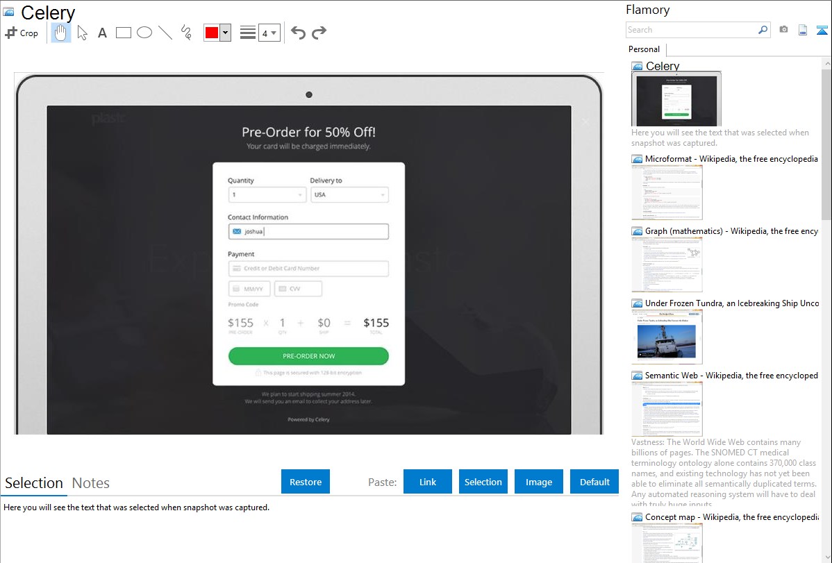Click the Default paste button
832x563 pixels.
pyautogui.click(x=594, y=482)
